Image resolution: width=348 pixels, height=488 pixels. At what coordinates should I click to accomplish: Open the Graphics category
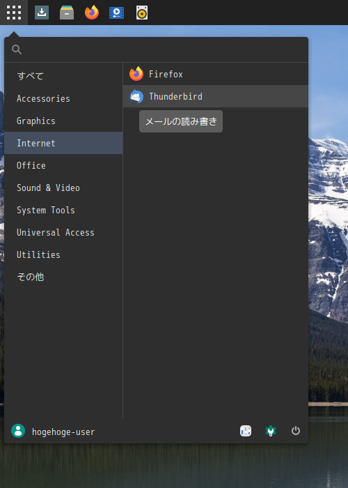63,121
